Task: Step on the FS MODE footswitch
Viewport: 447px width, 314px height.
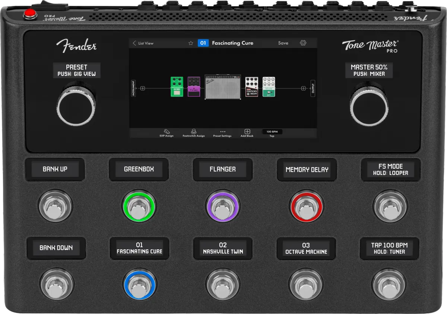Action: click(x=390, y=206)
